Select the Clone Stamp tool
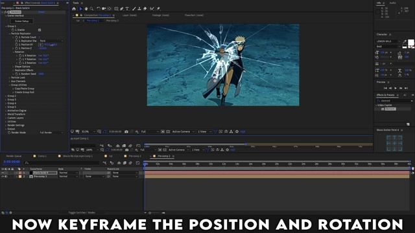The width and height of the screenshot is (415, 233). point(139,8)
